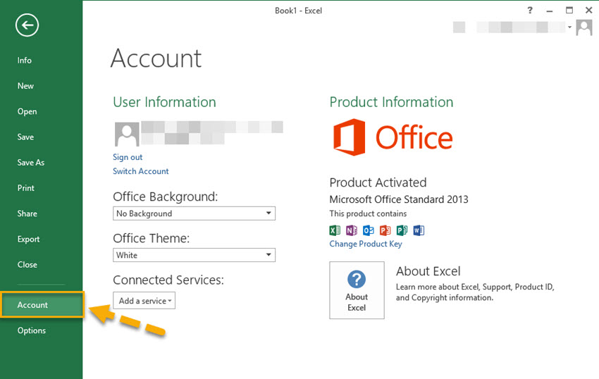Minimize the Excel window

click(550, 11)
